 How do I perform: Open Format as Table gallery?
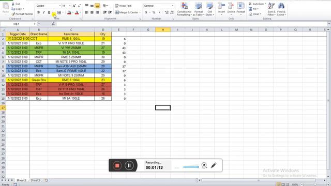(x=199, y=9)
